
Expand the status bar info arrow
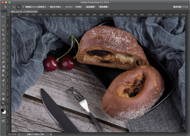pyautogui.click(x=51, y=134)
